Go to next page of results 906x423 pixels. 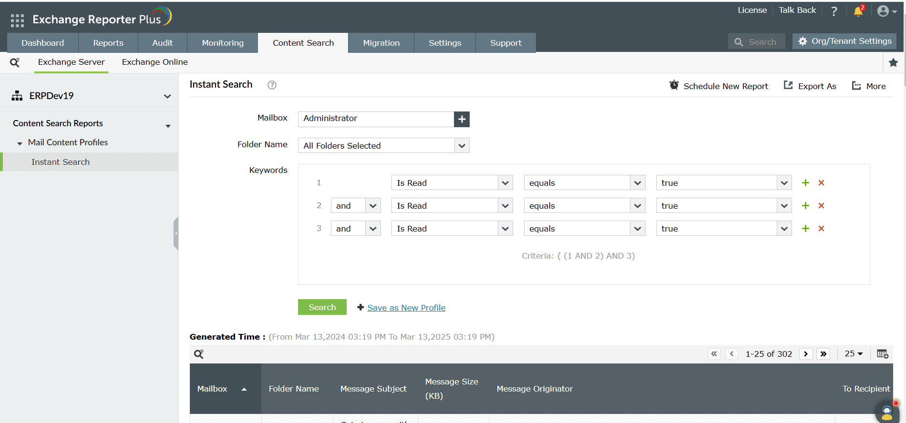coord(806,354)
